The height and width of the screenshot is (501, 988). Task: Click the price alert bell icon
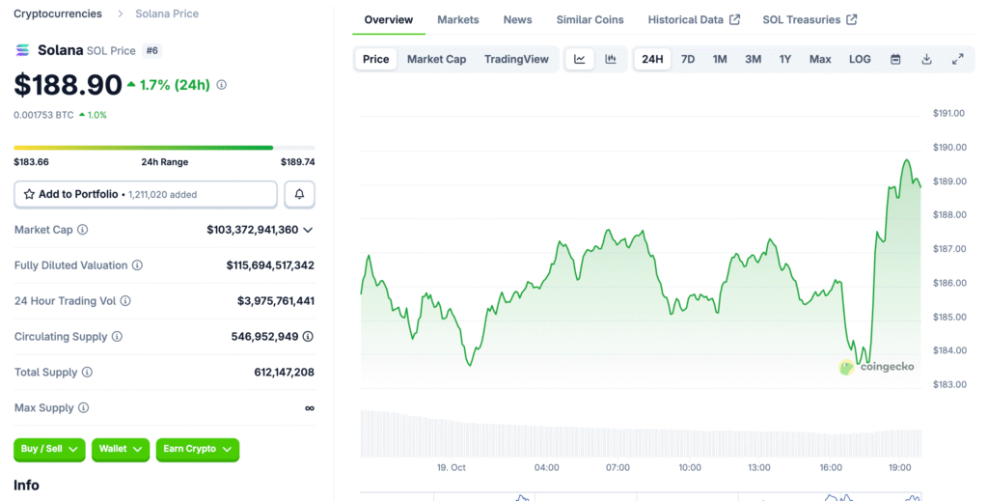299,194
